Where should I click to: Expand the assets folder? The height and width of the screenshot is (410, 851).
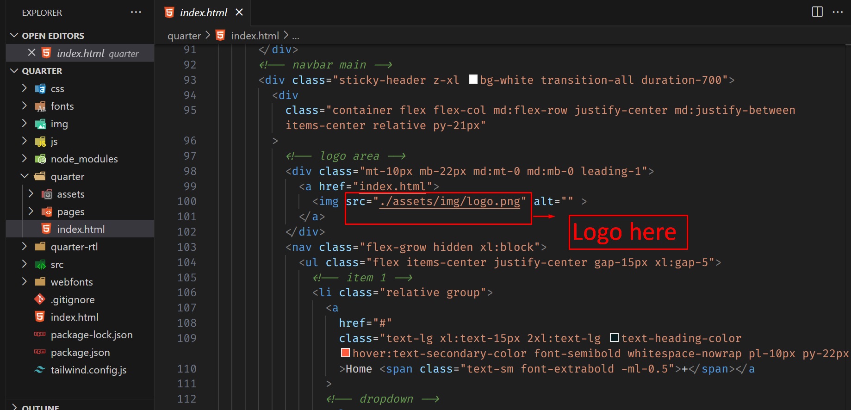31,194
